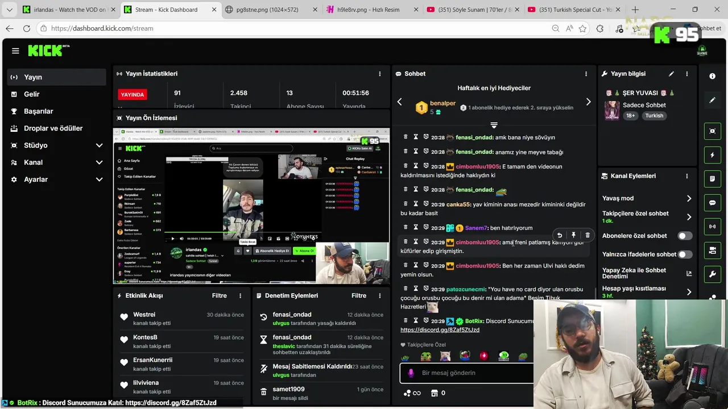
Task: Open the document notes icon in the right sidebar
Action: (712, 179)
